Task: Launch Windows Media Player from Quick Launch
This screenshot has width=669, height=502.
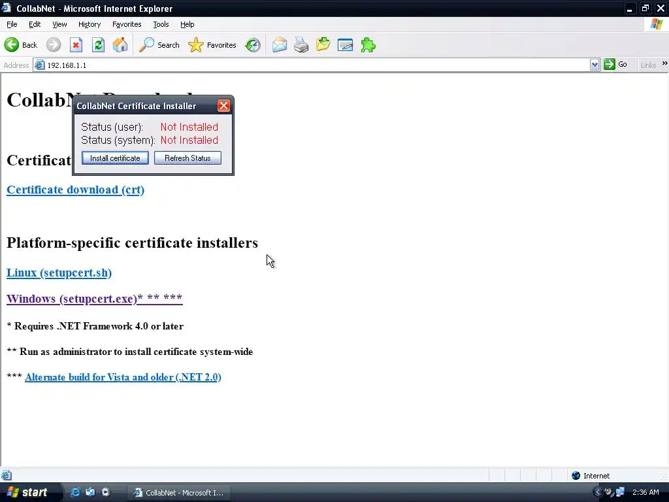Action: click(x=106, y=492)
